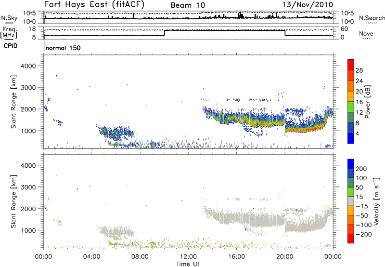The width and height of the screenshot is (385, 267).
Task: Click the date '13/Nov/2010'
Action: click(x=308, y=5)
